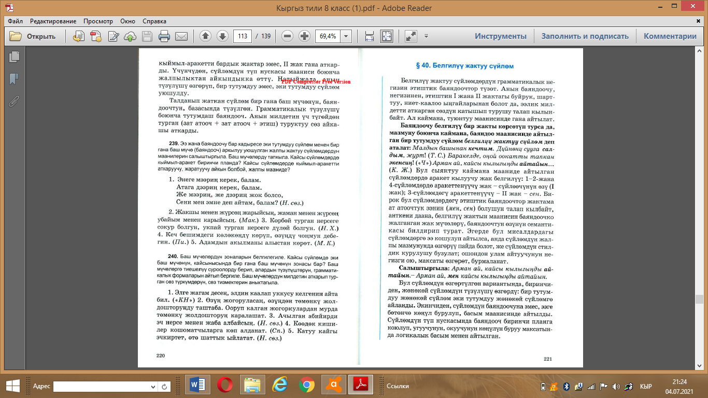The image size is (708, 398).
Task: Open the taskbar address dropdown arrow
Action: click(x=152, y=386)
